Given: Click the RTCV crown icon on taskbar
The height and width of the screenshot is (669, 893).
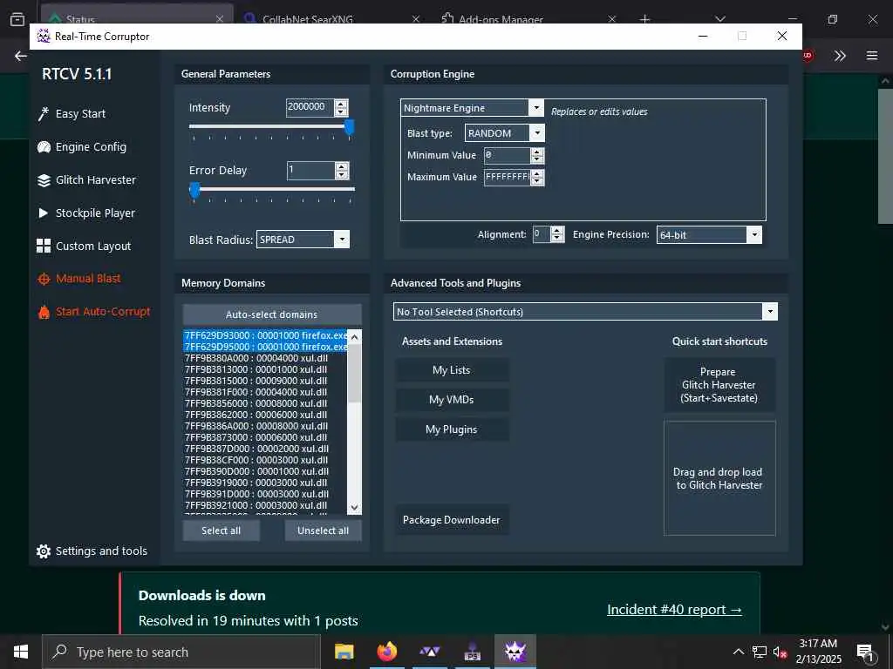Looking at the screenshot, I should [x=515, y=652].
